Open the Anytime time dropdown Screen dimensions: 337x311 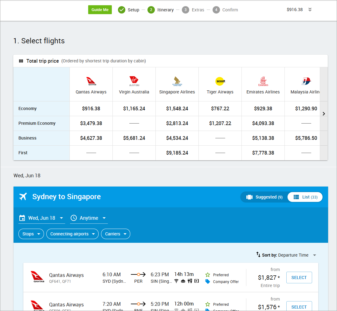tap(89, 218)
